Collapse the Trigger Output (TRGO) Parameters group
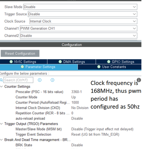 tap(1, 124)
